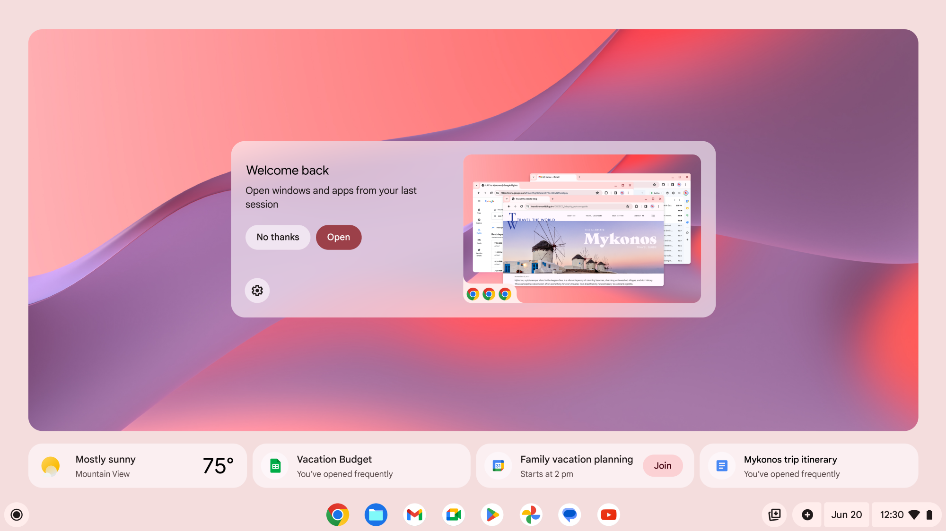This screenshot has width=946, height=531.
Task: Open Chrome browser from taskbar
Action: point(337,515)
